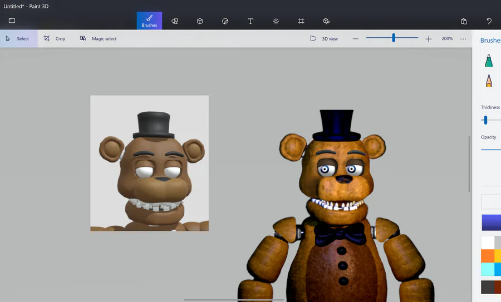Click the Thickness slider handle
The width and height of the screenshot is (501, 302).
(485, 120)
